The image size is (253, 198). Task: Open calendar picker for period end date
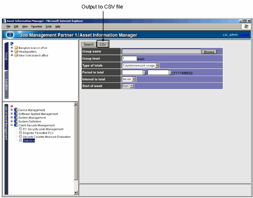170,73
